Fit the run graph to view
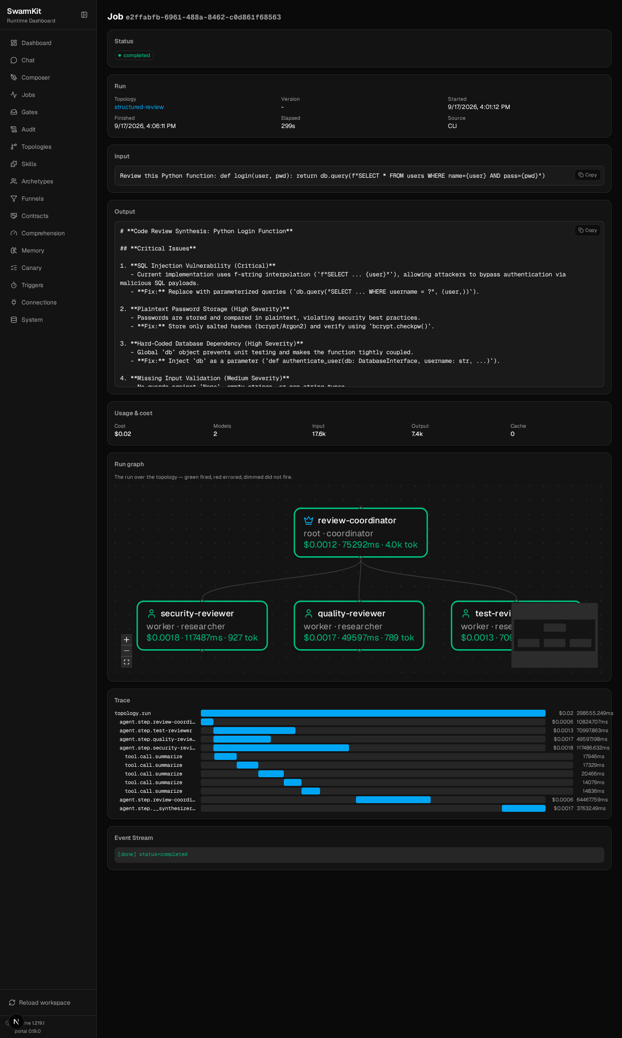This screenshot has width=622, height=1038. coord(127,662)
